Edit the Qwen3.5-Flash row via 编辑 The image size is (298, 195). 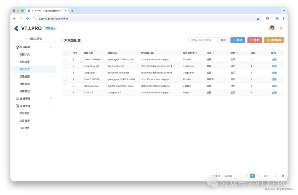tap(274, 60)
